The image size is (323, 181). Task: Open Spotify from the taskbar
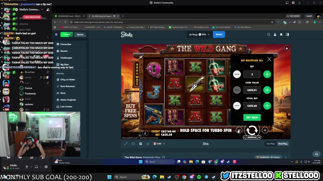coord(199,177)
